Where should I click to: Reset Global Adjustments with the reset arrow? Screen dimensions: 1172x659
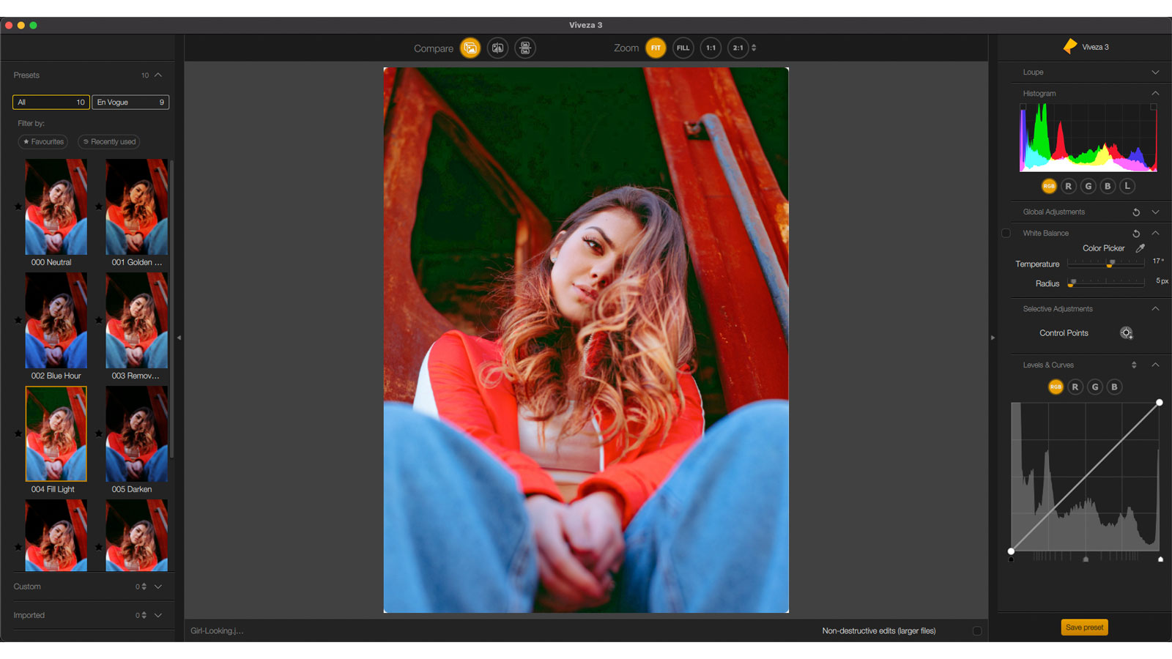(1136, 212)
